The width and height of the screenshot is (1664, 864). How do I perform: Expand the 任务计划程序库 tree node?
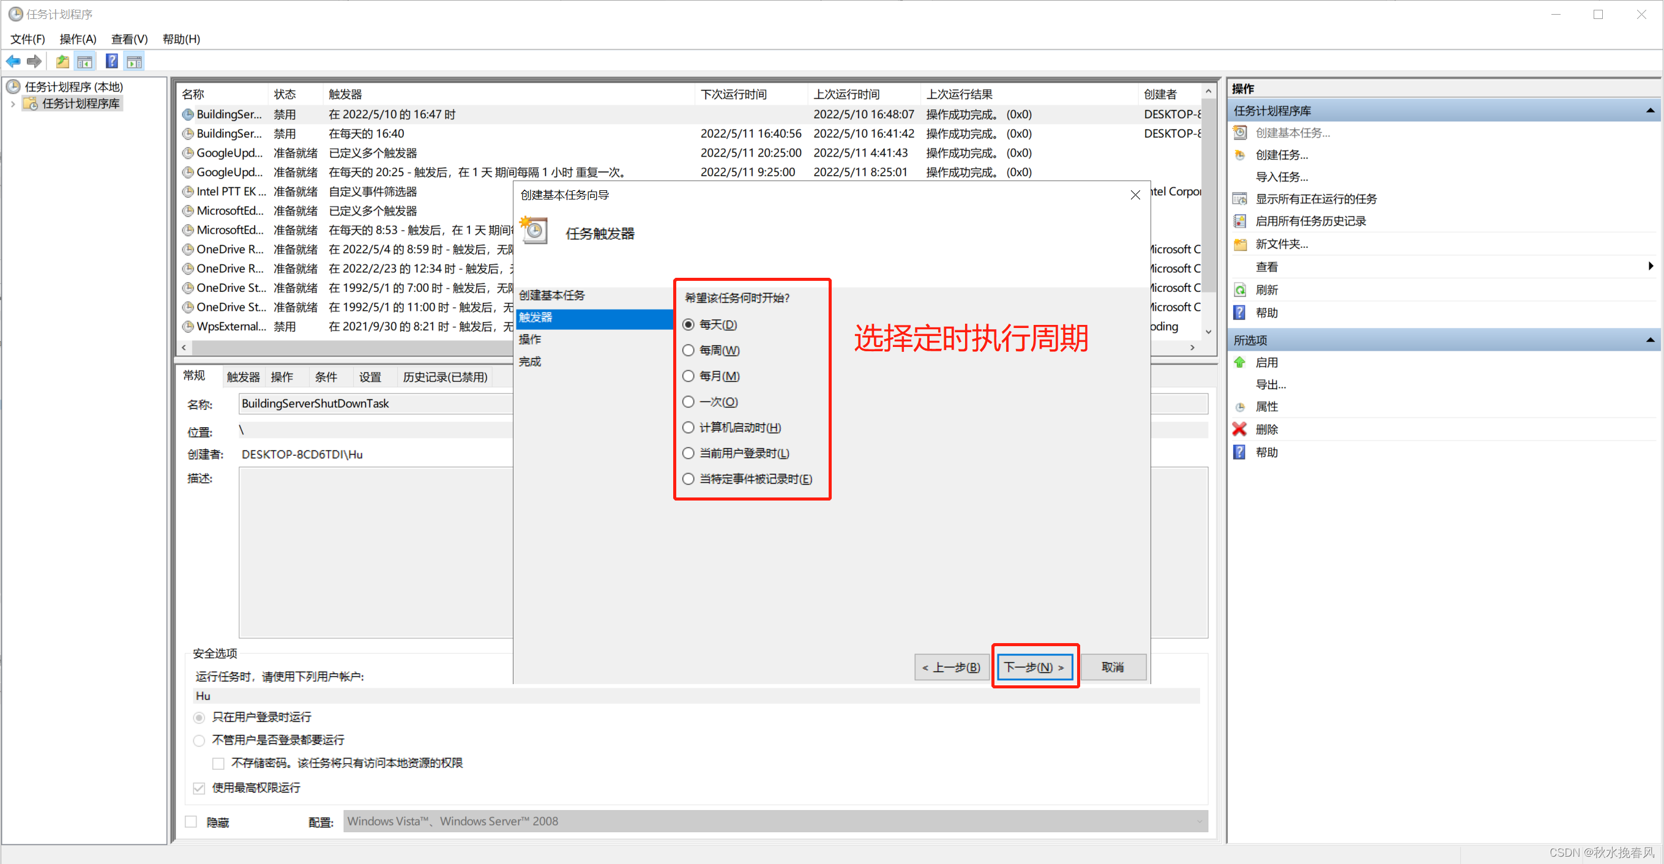[x=13, y=103]
